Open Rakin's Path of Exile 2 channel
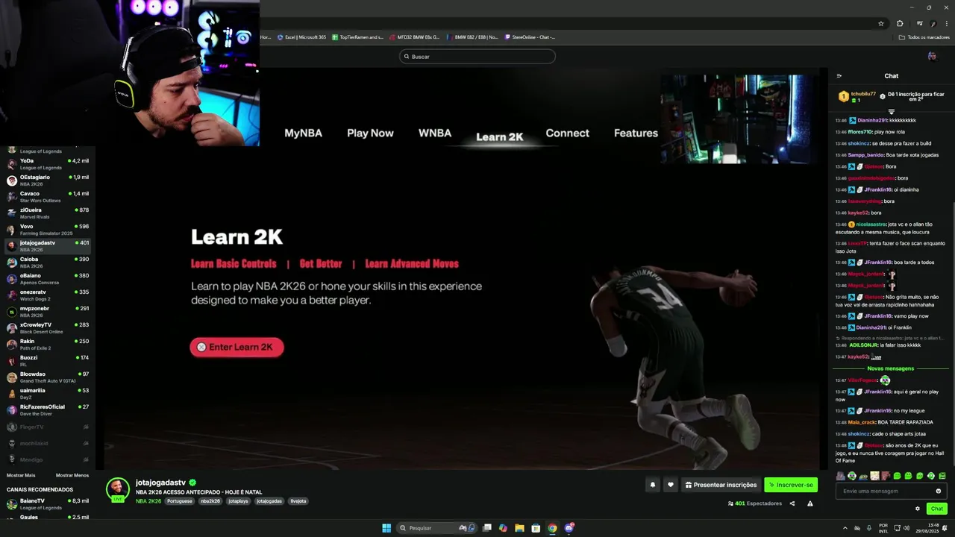Screen dimensions: 955x537 point(46,344)
